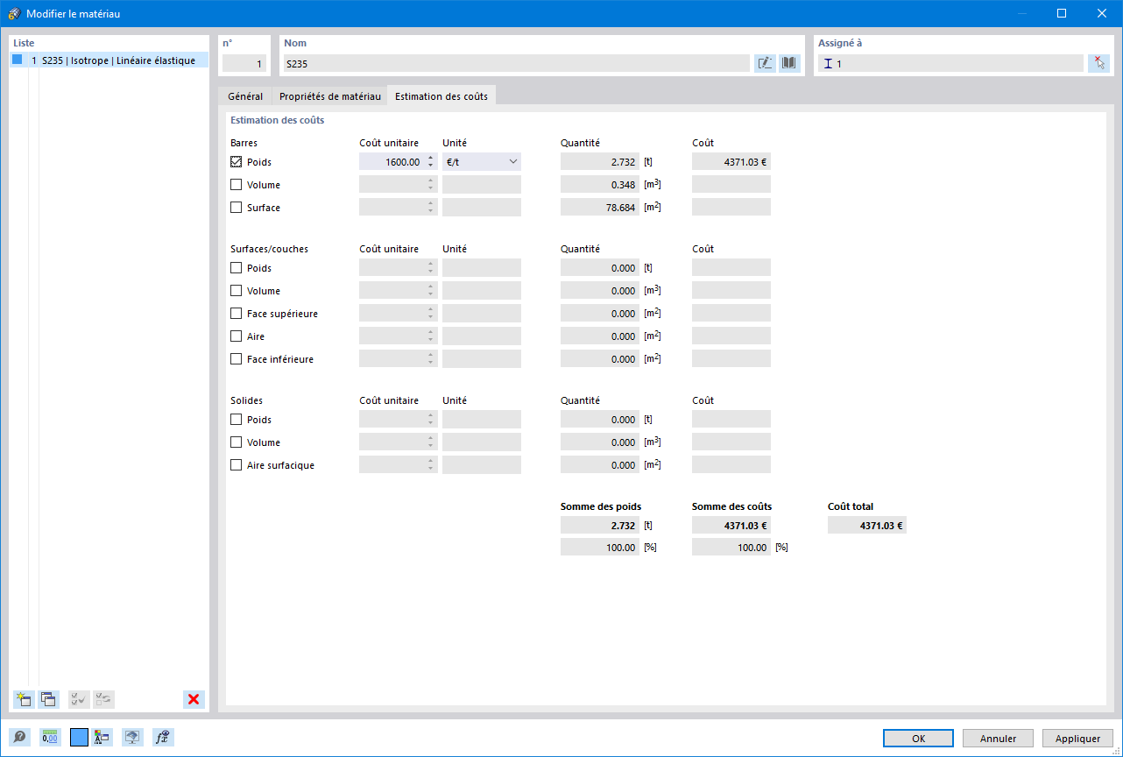Select S235 | Isotrope | Linéaire élastique in list
The width and height of the screenshot is (1123, 757).
point(109,60)
